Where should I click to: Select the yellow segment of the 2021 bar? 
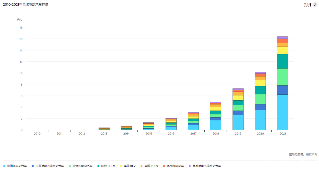[x=283, y=51]
